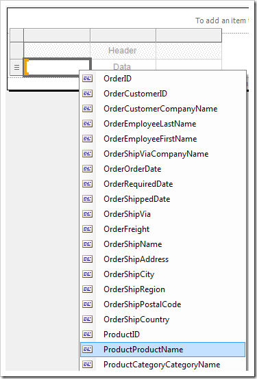Viewport: 257px width, 379px height.
Task: Choose OrderShippedDate field
Action: [x=162, y=198]
